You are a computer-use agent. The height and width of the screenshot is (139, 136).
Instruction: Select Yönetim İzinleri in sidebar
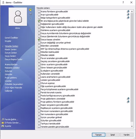click(11, 46)
